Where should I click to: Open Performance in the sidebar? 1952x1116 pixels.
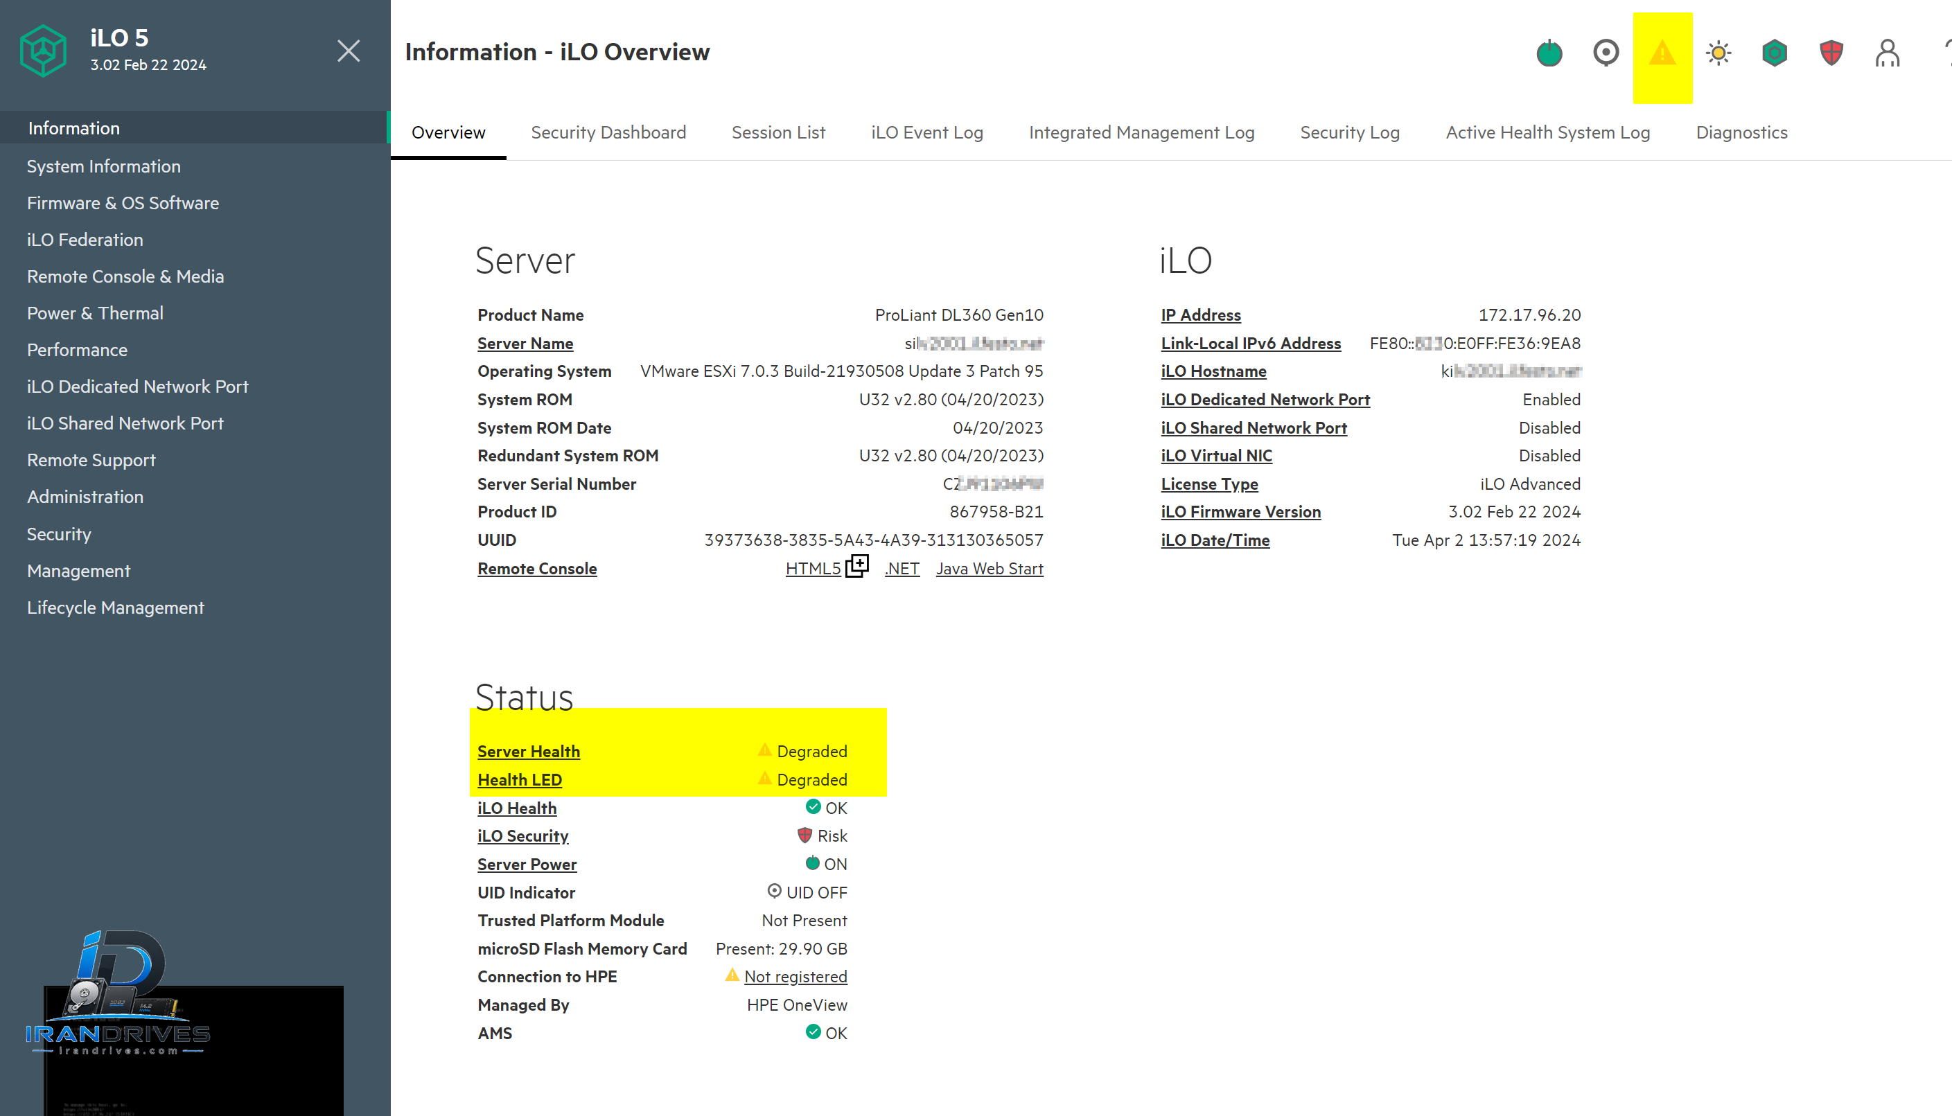click(x=78, y=351)
